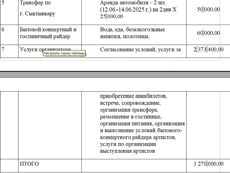Click the 'Услуги организатора' cell text
Image resolution: width=230 pixels, height=173 pixels.
pos(30,49)
